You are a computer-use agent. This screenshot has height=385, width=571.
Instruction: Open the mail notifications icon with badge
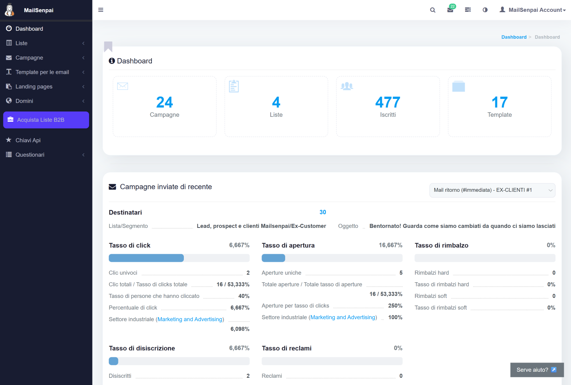(450, 10)
